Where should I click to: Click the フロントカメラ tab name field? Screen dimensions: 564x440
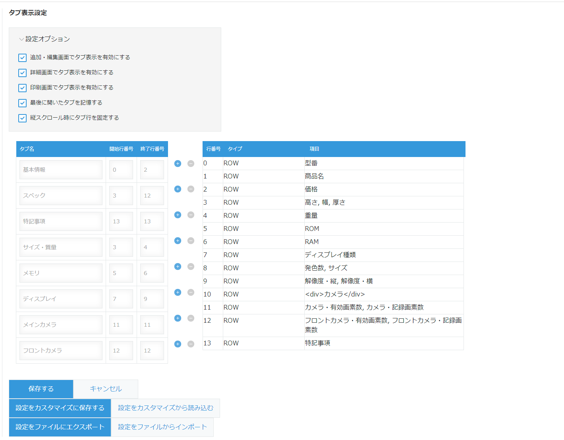coord(61,351)
